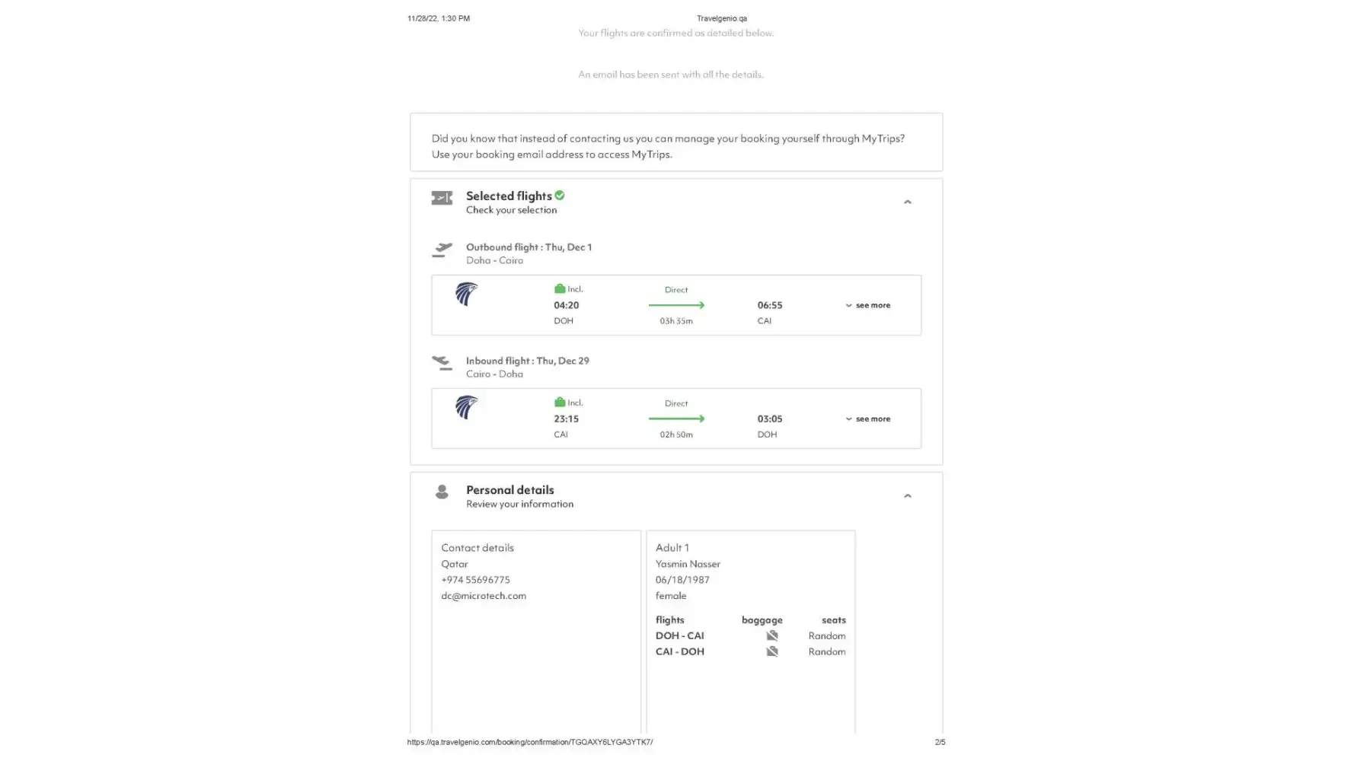Click the outbound flight takeoff plane icon
Screen dimensions: 1354x761
tap(442, 250)
